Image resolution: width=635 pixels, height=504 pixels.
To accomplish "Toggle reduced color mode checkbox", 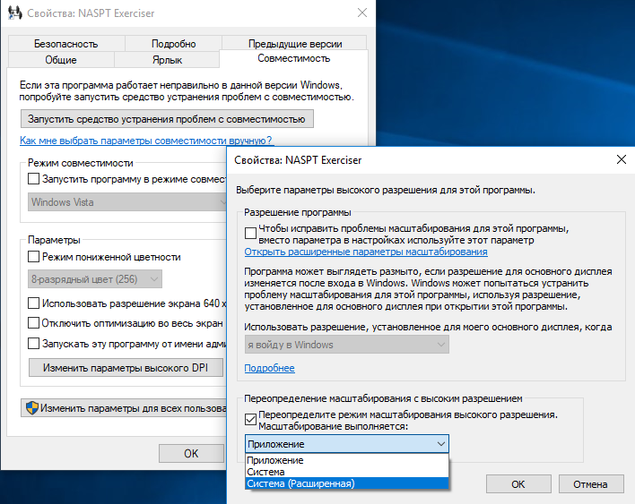I will point(33,257).
